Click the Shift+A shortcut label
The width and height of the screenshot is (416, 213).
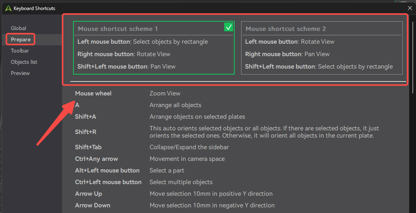pos(85,117)
